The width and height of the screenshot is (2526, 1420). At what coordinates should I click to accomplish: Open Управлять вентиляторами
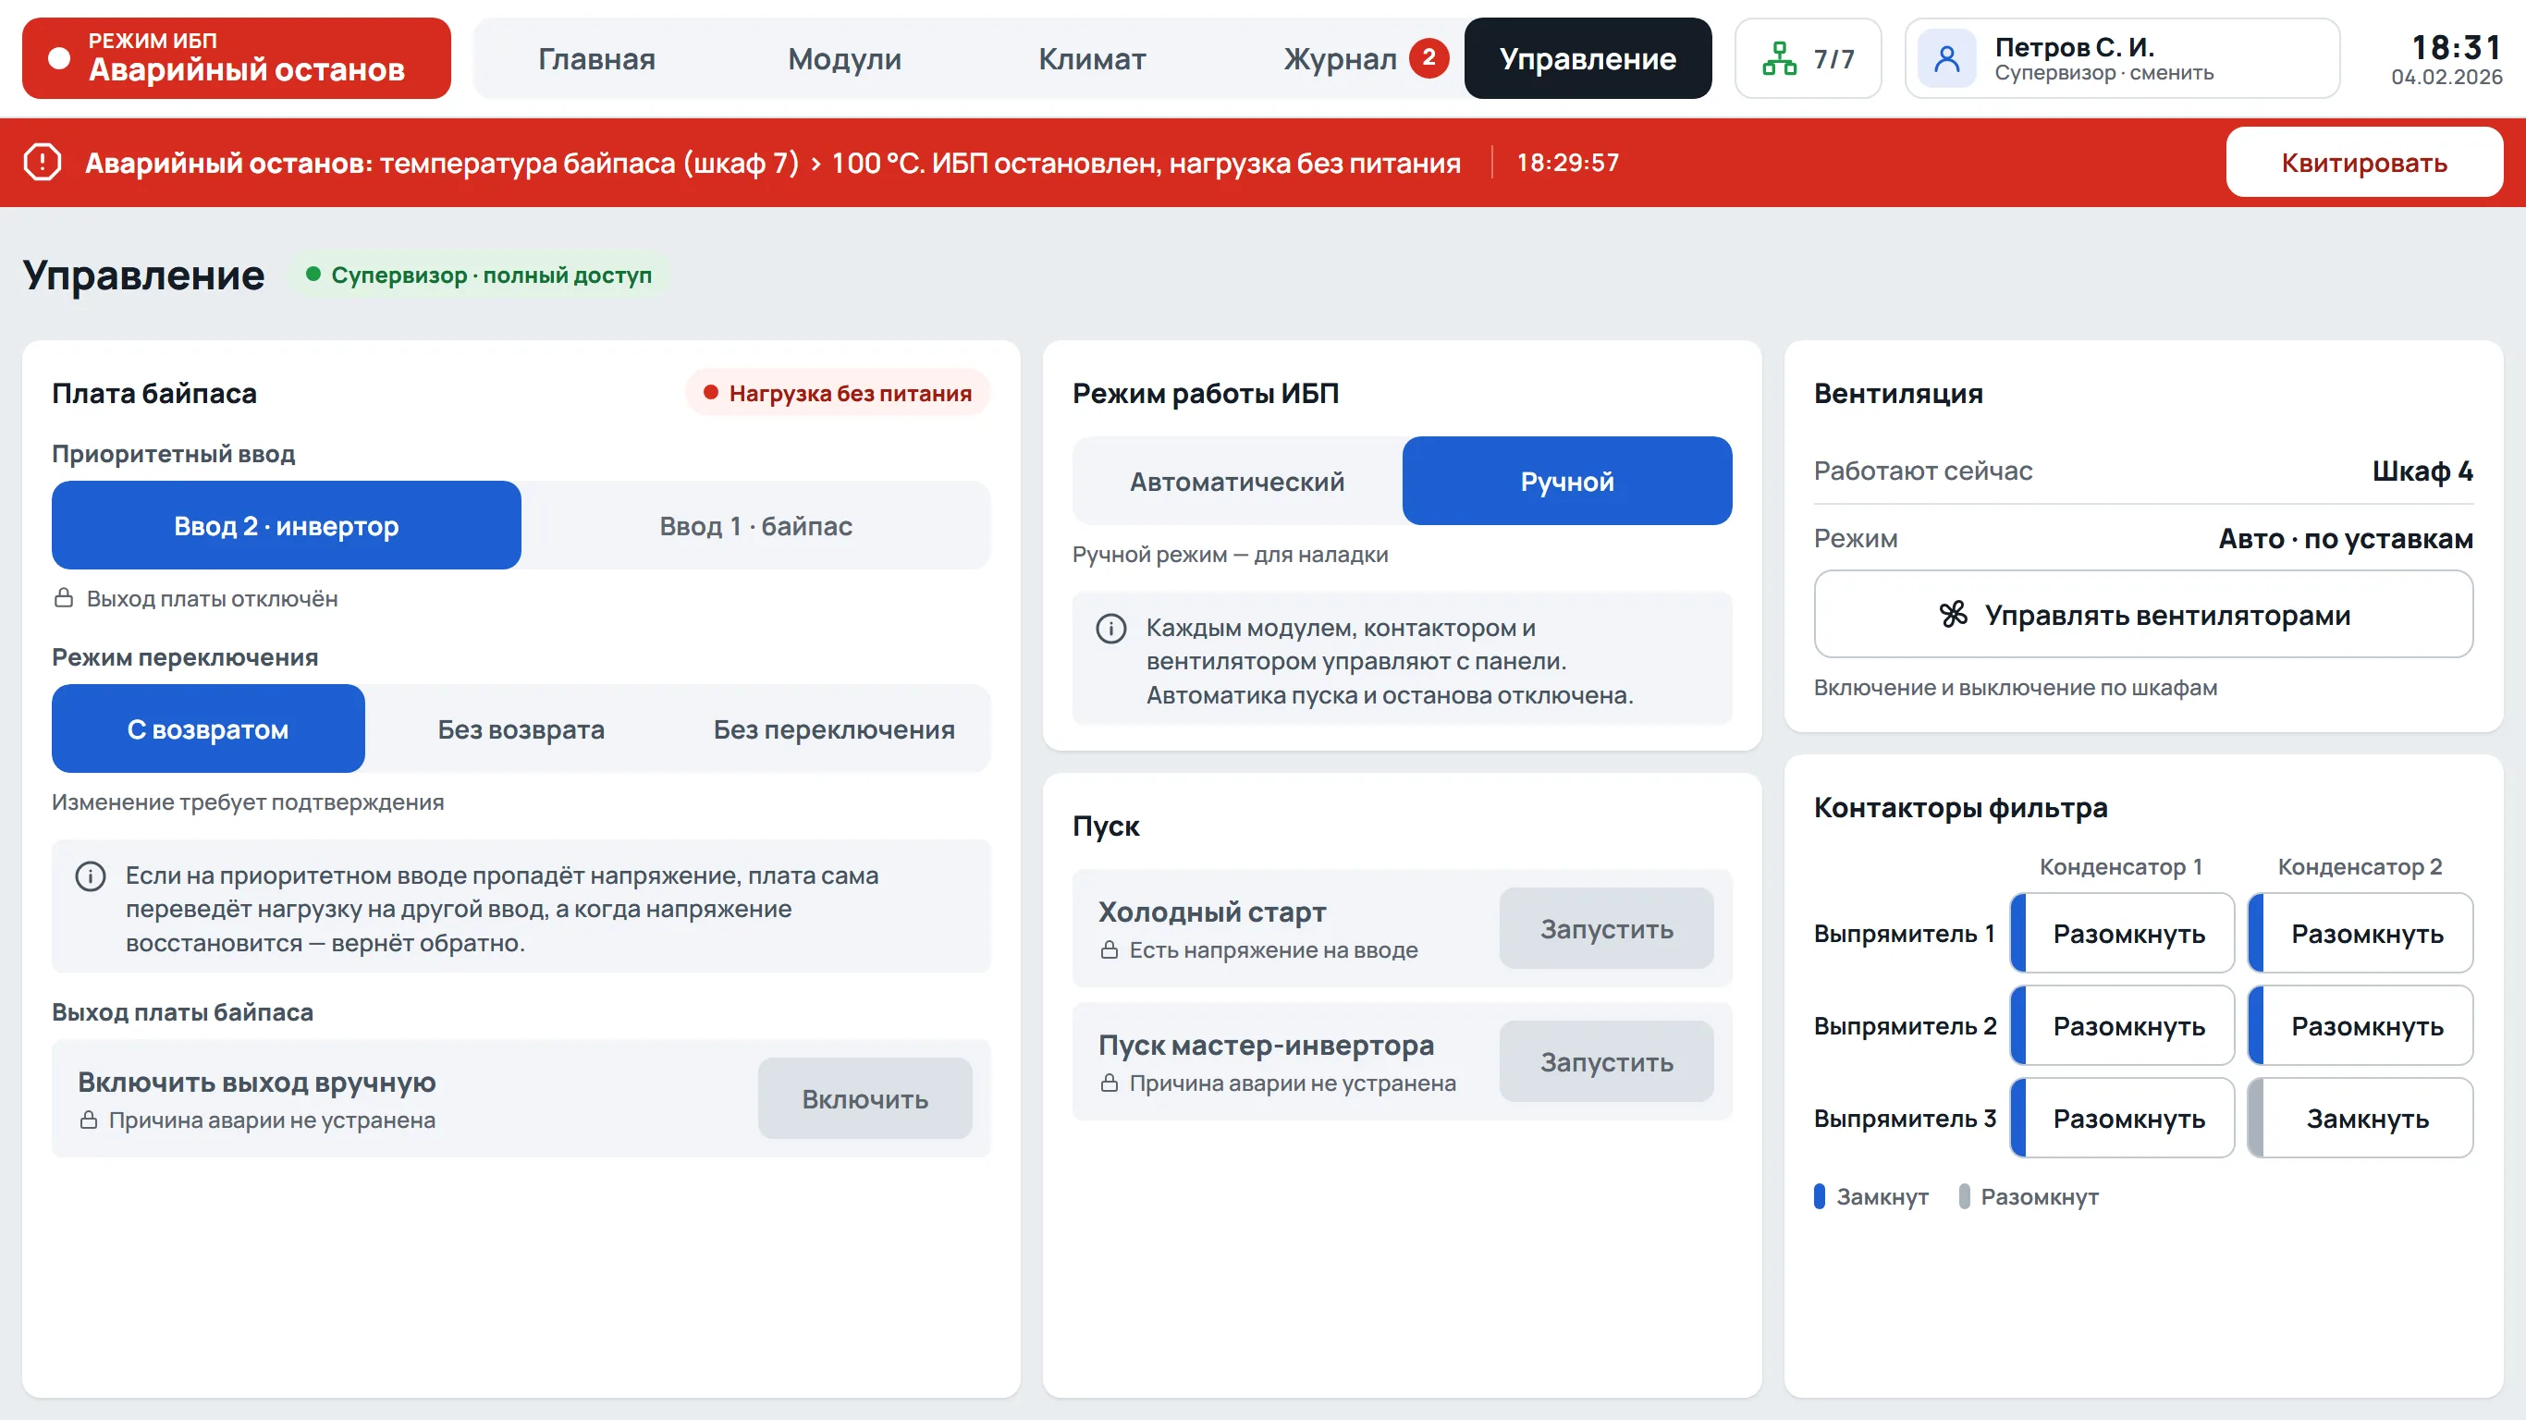pyautogui.click(x=2143, y=615)
